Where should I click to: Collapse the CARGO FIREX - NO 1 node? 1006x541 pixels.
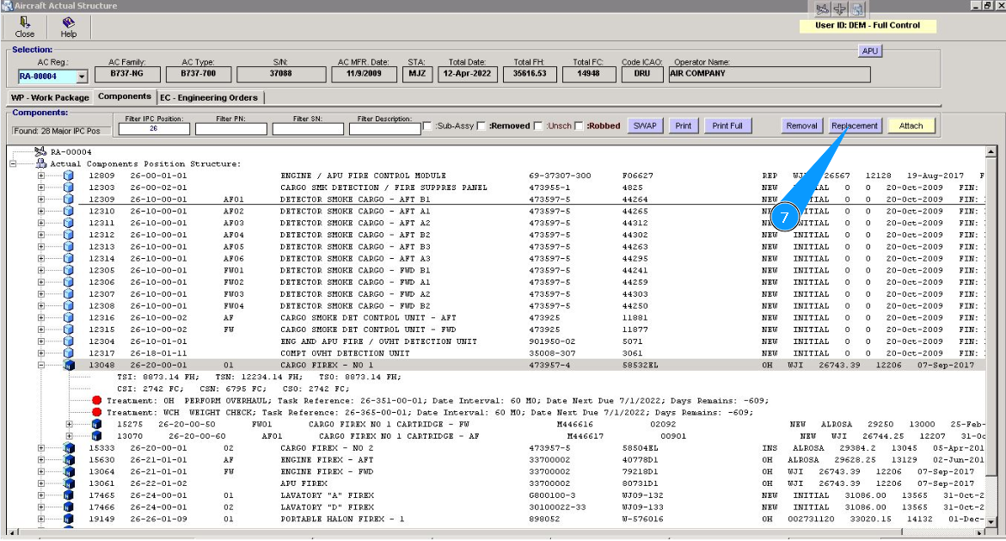(x=41, y=365)
